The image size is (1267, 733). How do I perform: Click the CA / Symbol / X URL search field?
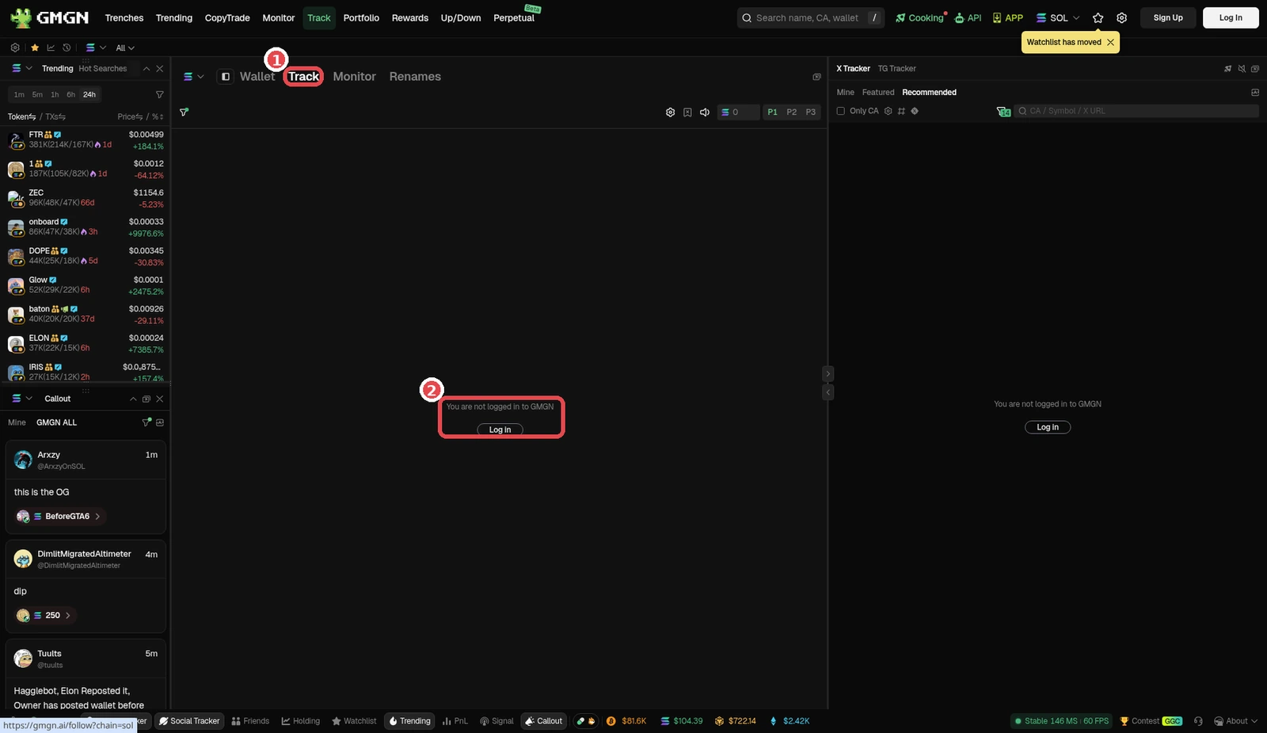click(1136, 111)
